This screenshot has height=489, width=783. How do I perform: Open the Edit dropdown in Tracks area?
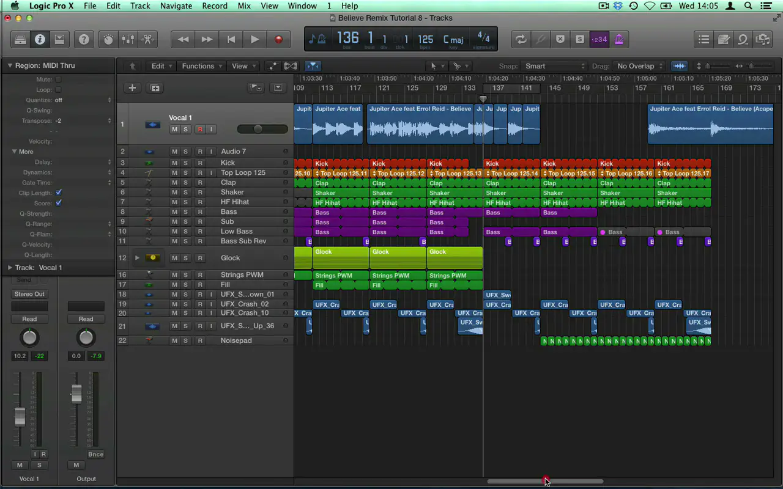pyautogui.click(x=162, y=66)
